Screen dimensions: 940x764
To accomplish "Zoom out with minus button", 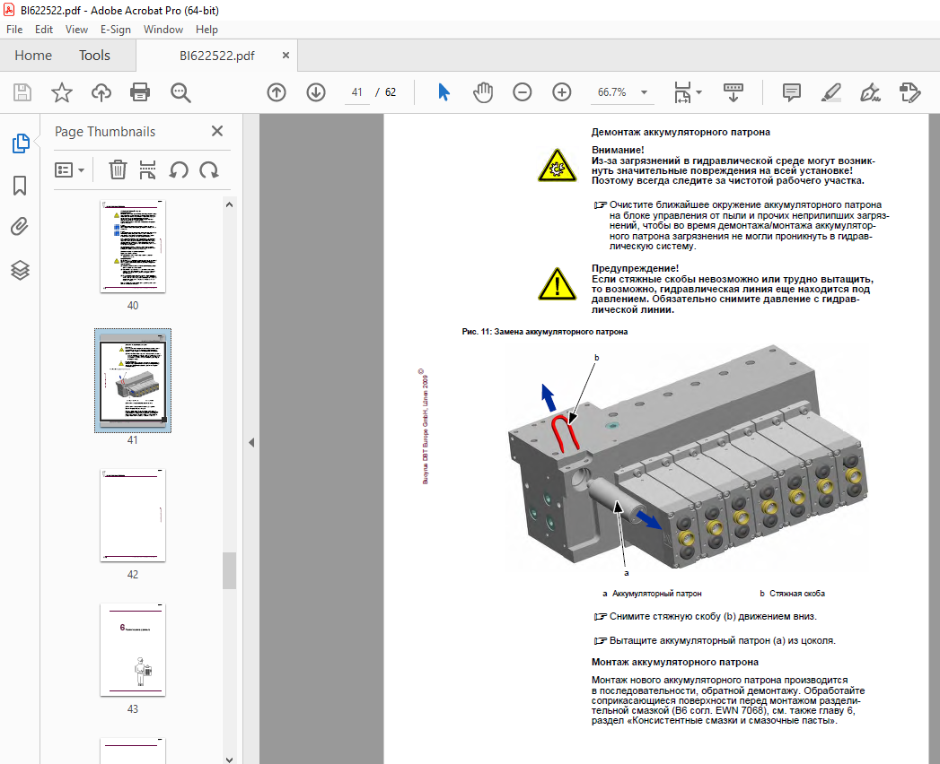I will pyautogui.click(x=523, y=92).
